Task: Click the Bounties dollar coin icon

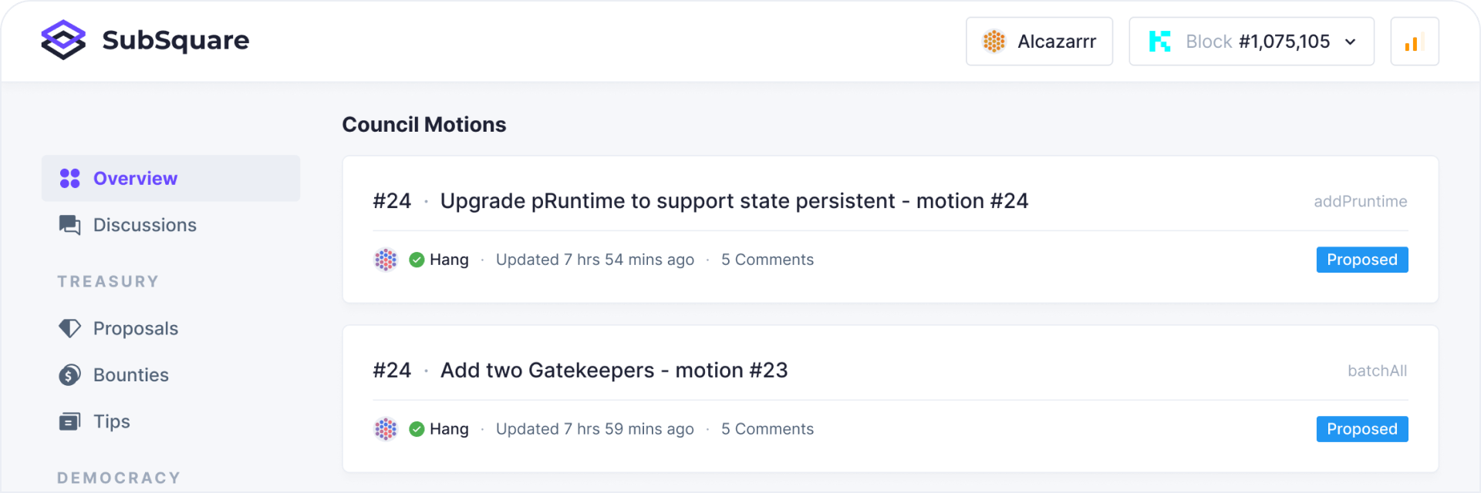Action: [x=70, y=375]
